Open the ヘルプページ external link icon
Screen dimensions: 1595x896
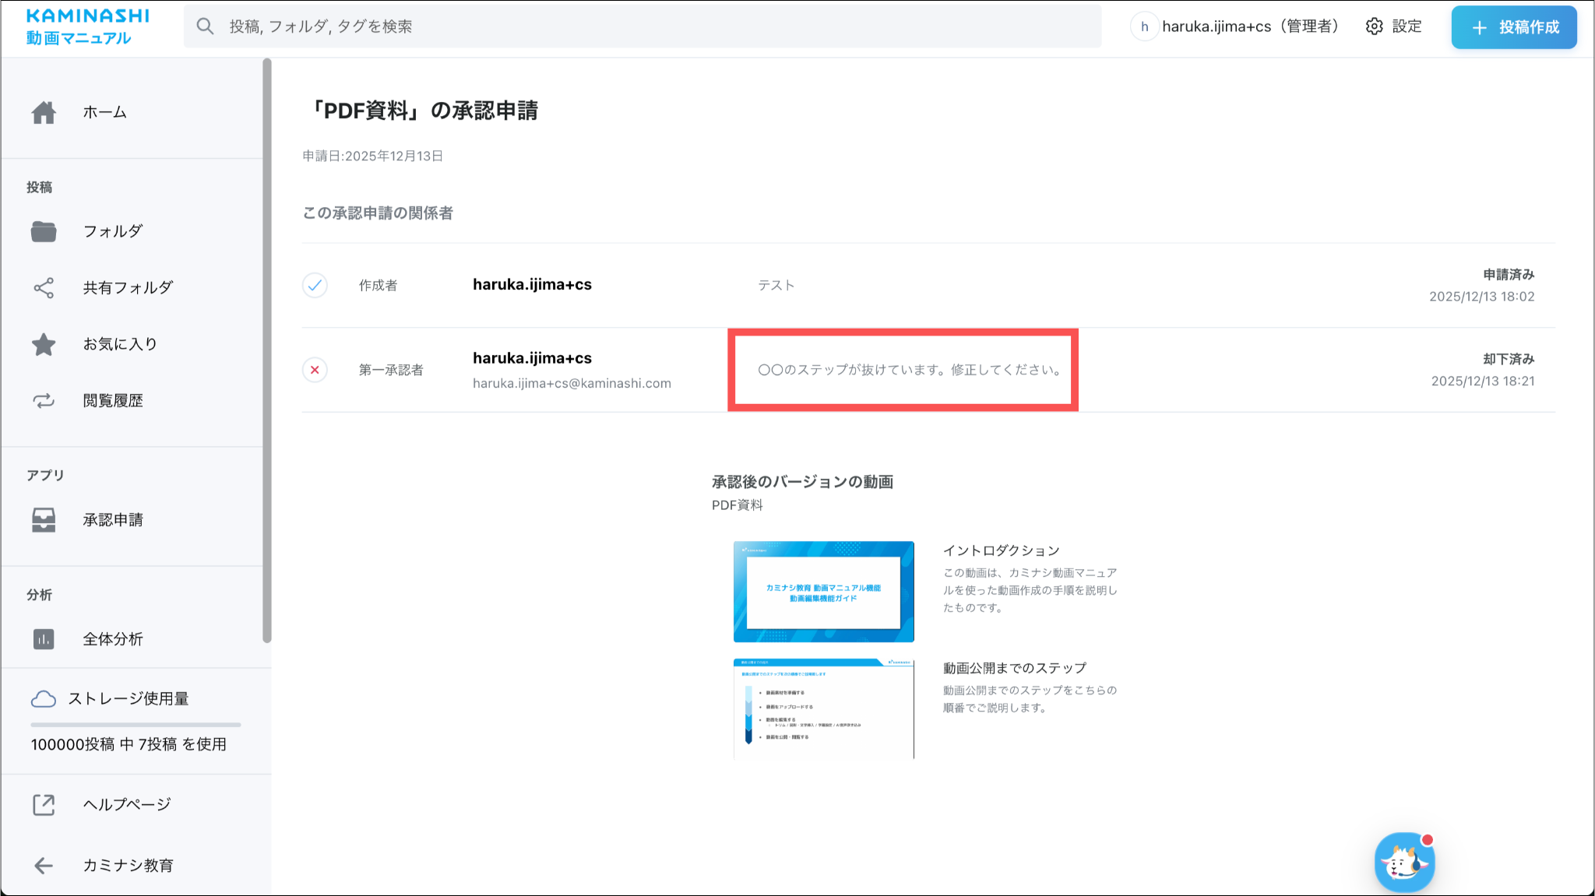44,805
